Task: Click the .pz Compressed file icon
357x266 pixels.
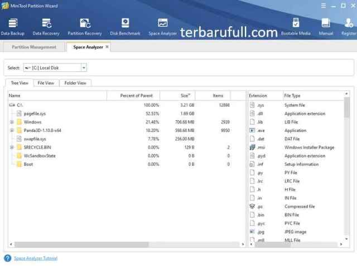Action: [252, 206]
